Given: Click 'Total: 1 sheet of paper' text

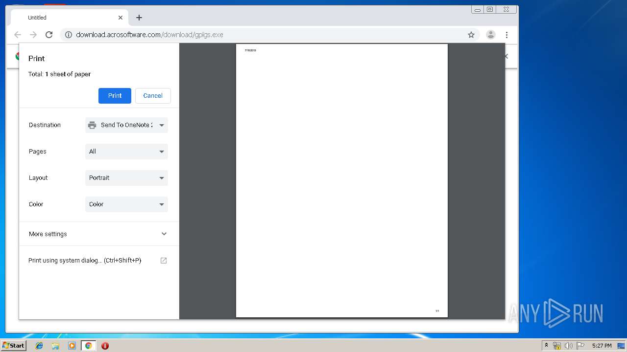Looking at the screenshot, I should (59, 74).
